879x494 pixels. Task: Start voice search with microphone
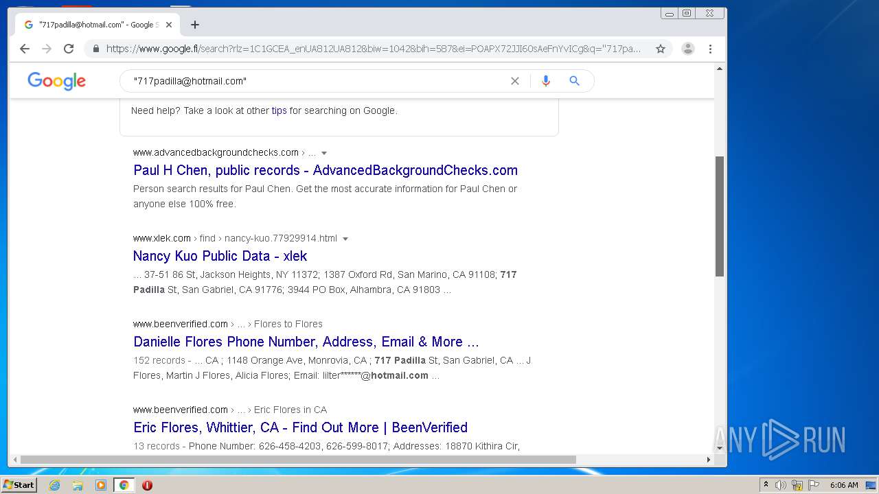click(x=546, y=81)
